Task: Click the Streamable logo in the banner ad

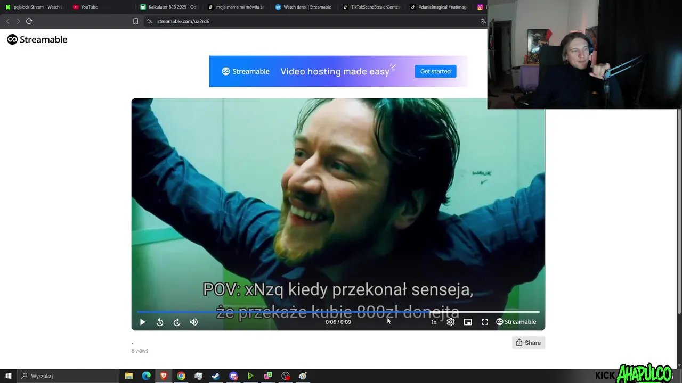Action: coord(246,71)
